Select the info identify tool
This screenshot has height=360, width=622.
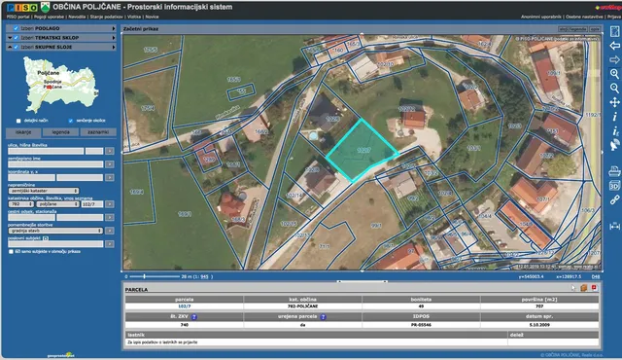[614, 117]
